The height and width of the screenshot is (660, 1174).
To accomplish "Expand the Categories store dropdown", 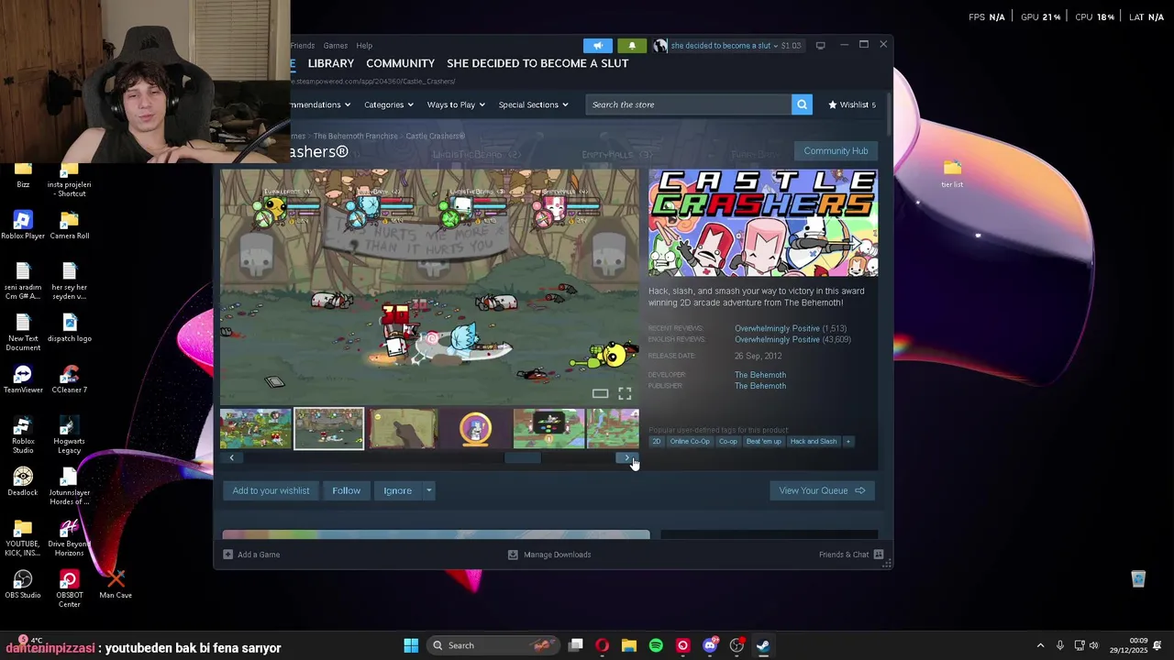I will click(x=388, y=104).
